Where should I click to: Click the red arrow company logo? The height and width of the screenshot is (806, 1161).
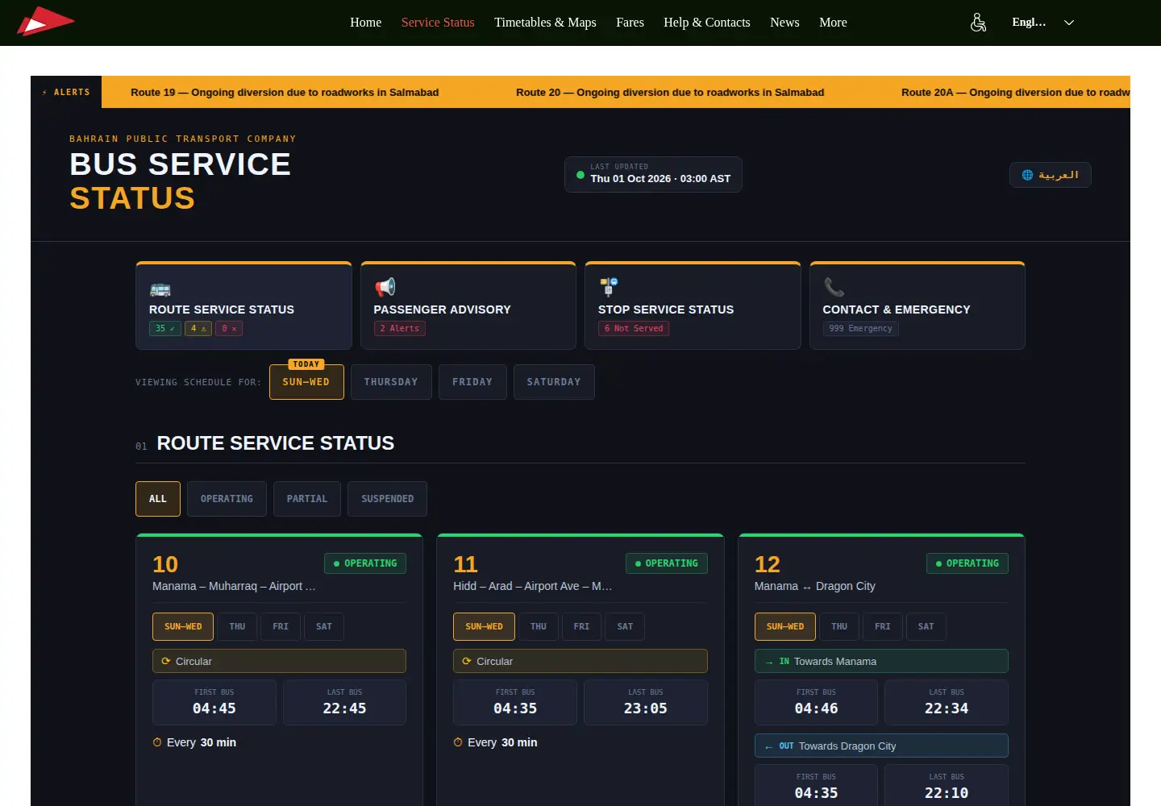click(x=46, y=22)
